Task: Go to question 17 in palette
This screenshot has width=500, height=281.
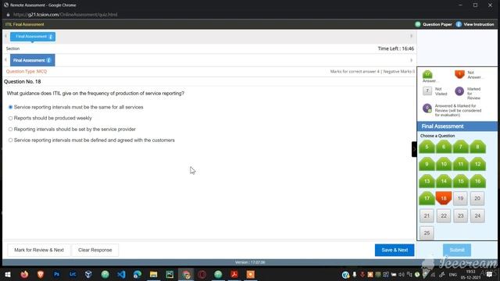Action: [x=427, y=198]
